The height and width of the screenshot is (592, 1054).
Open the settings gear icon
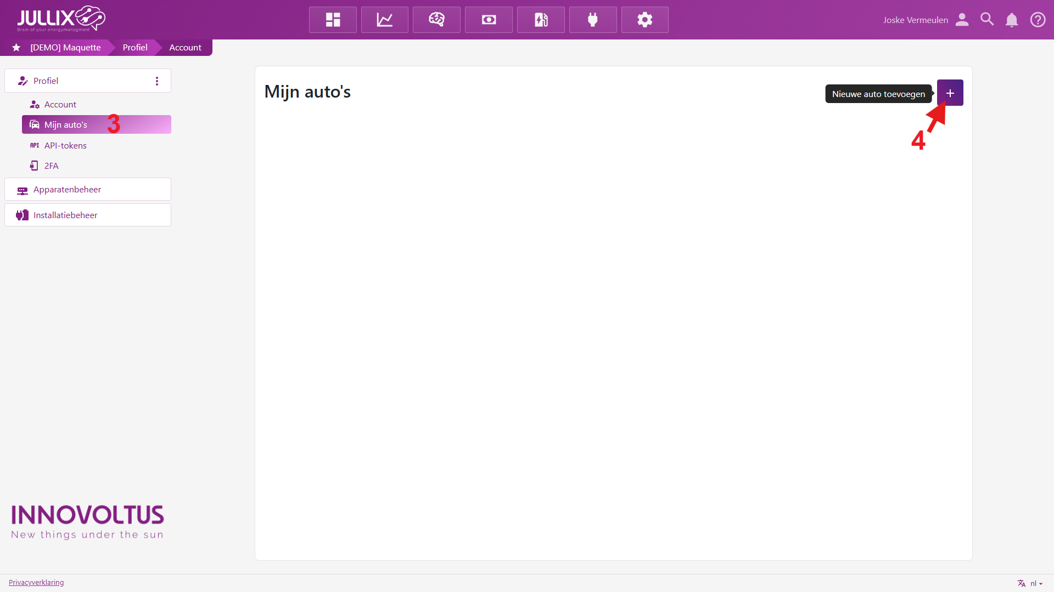[x=644, y=20]
